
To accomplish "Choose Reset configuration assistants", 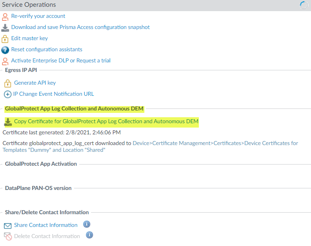I will click(47, 50).
